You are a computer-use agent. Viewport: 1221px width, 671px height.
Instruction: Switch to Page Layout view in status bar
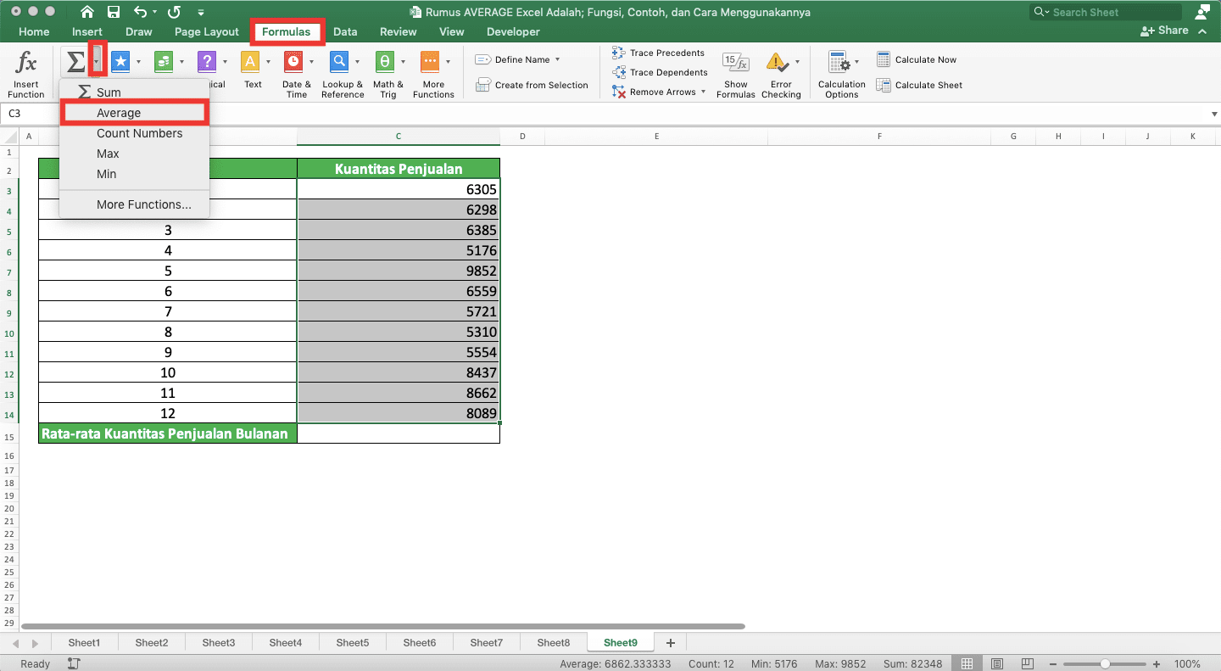point(997,664)
